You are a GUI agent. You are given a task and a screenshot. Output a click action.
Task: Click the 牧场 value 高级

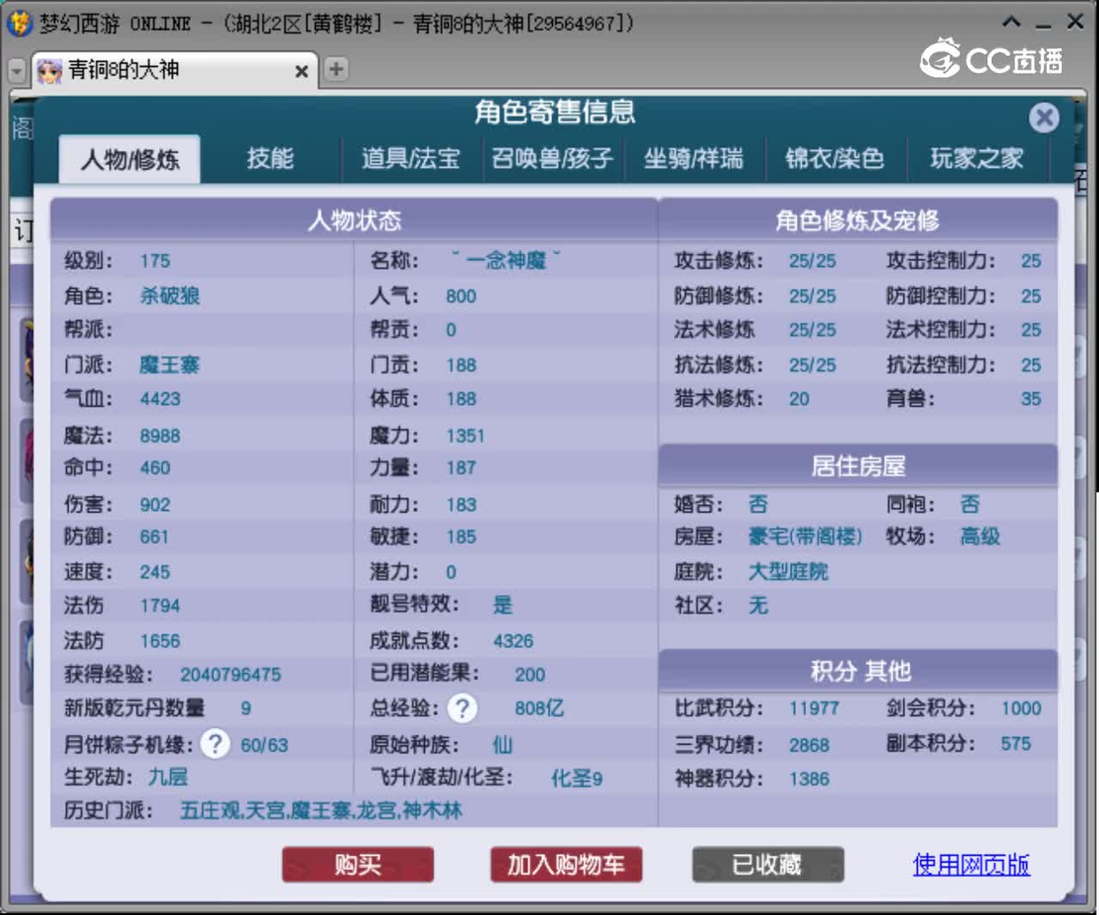(x=981, y=536)
